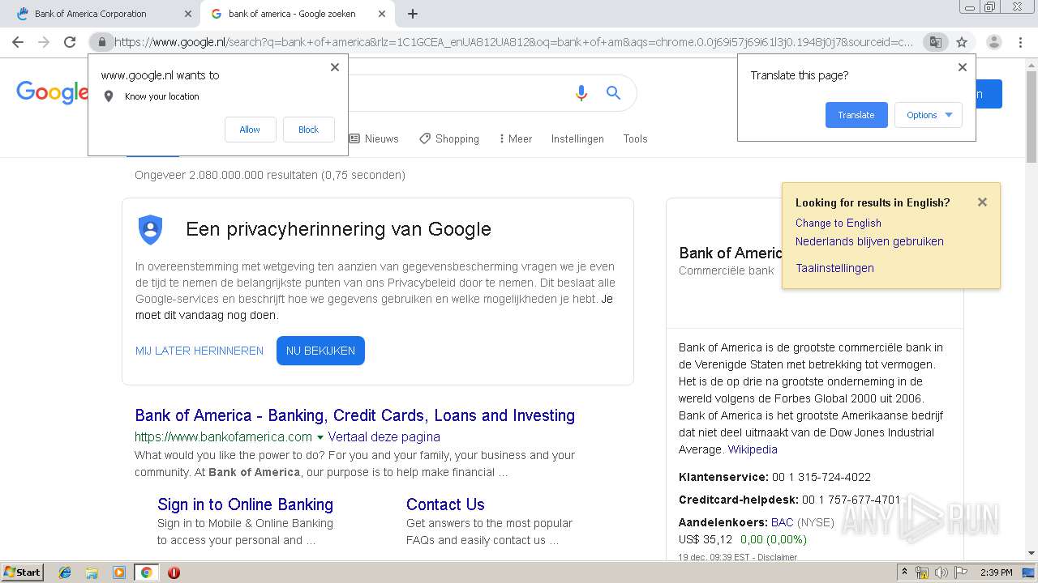Click Nederlands blijven gebruiken link
This screenshot has height=583, width=1038.
(x=869, y=241)
